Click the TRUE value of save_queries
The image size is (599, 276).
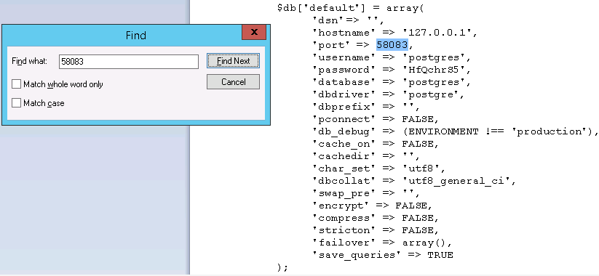pyautogui.click(x=440, y=255)
